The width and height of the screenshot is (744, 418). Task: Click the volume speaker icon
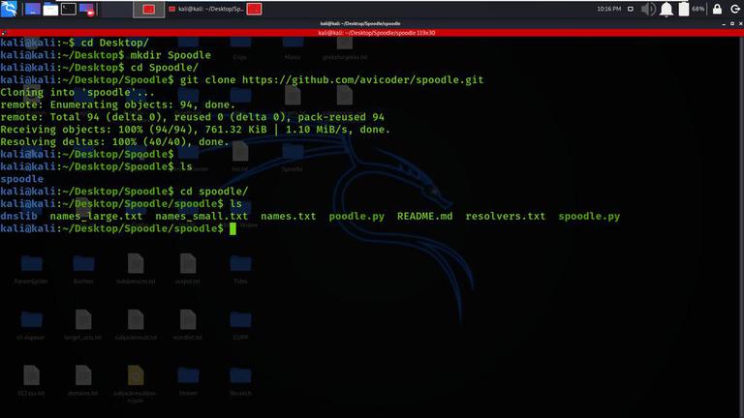coord(648,9)
